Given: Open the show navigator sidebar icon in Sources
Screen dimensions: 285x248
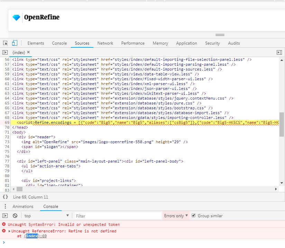Looking at the screenshot, I should 4,52.
